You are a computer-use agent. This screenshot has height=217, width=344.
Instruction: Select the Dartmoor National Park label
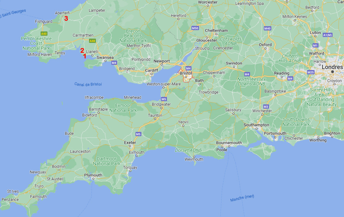click(107, 161)
